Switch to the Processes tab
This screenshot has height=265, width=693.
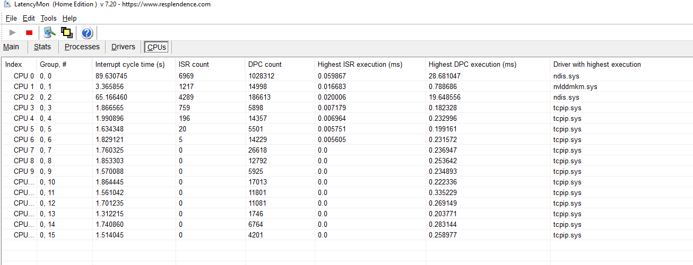pyautogui.click(x=82, y=47)
